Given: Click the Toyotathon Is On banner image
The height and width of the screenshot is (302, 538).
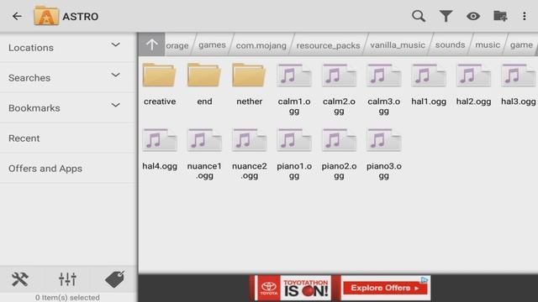Looking at the screenshot, I should pyautogui.click(x=306, y=288).
